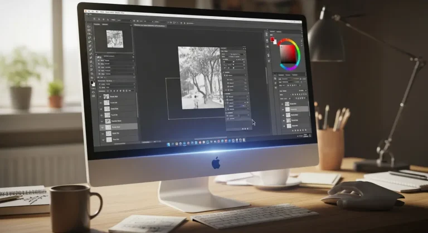
Task: Pick a hue on the rainbow color wheel ring
Action: click(299, 54)
